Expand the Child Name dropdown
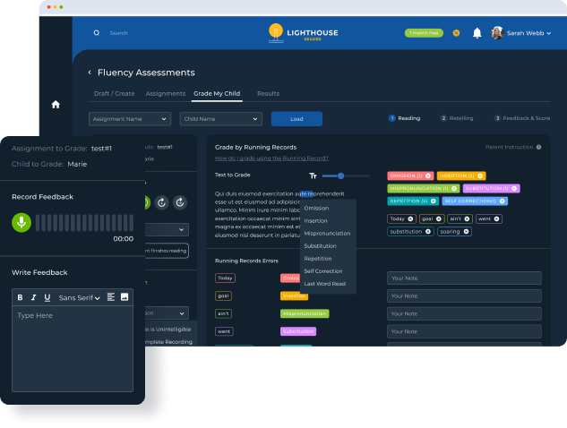The height and width of the screenshot is (428, 567). click(x=219, y=118)
